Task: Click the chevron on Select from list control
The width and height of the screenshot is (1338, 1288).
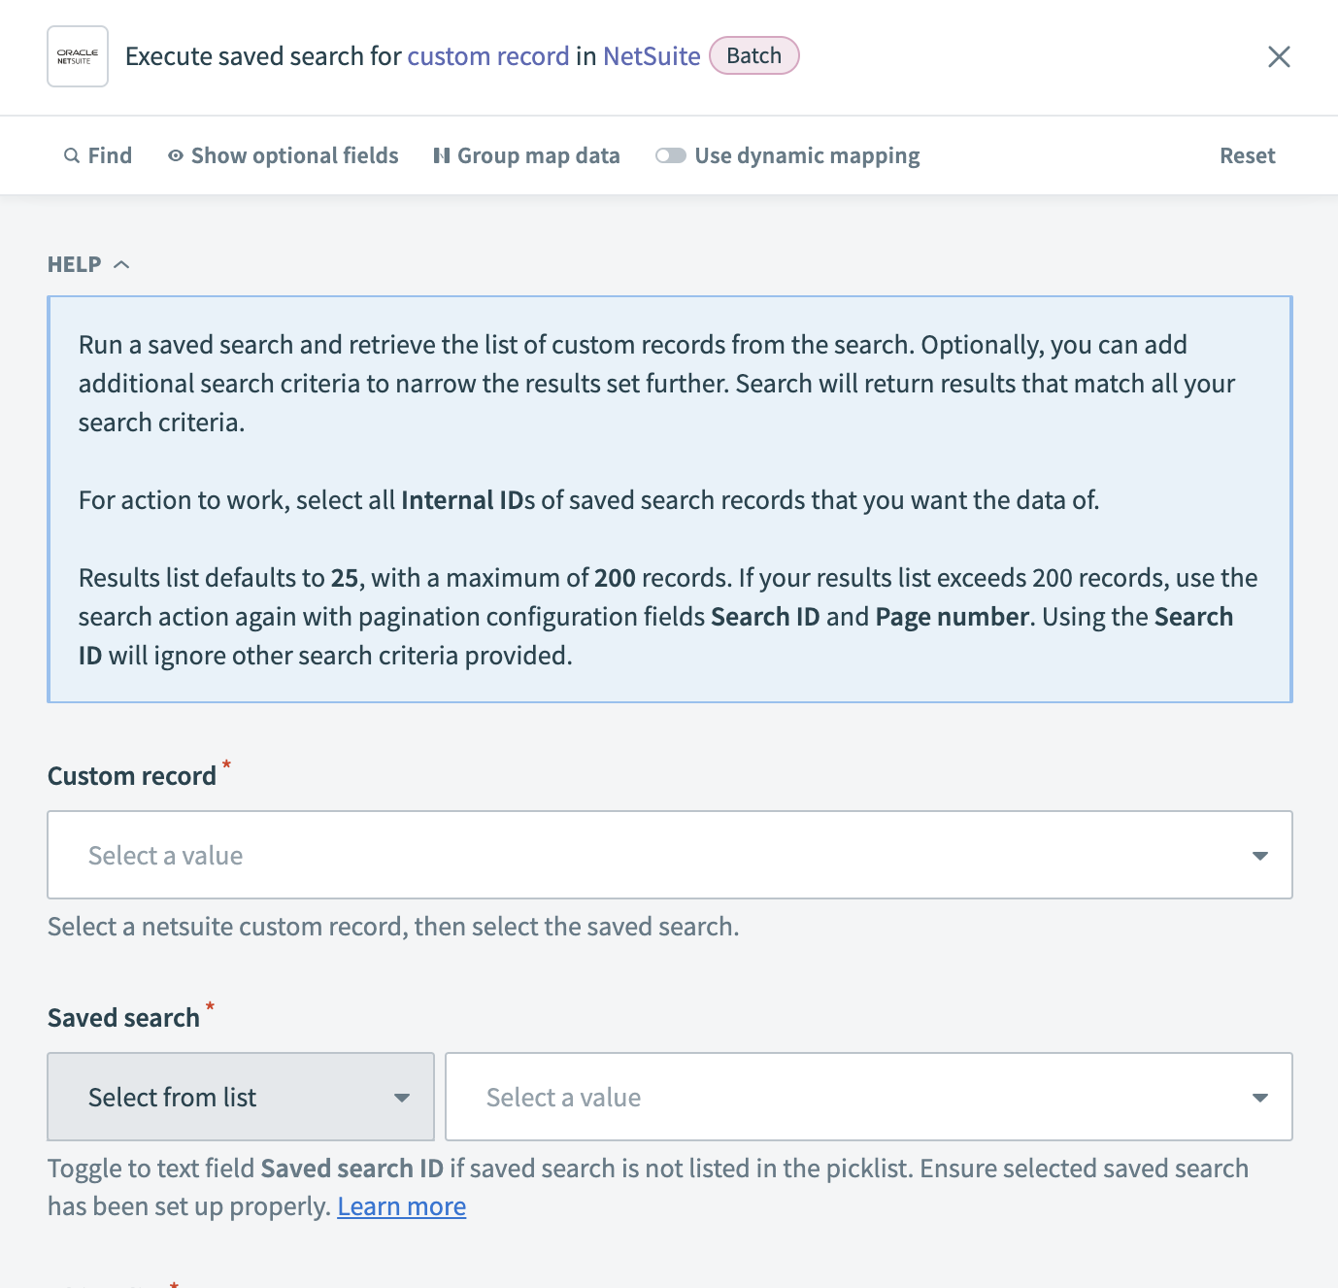Action: pyautogui.click(x=402, y=1097)
